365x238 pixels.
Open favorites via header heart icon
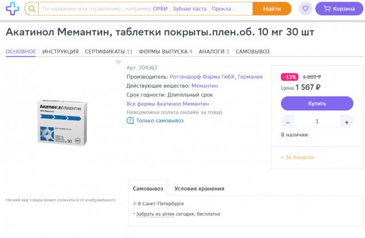pyautogui.click(x=306, y=9)
